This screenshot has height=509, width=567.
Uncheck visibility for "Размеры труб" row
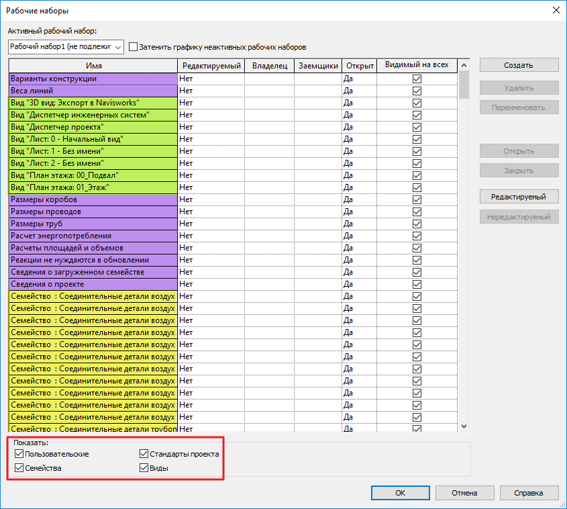(417, 224)
